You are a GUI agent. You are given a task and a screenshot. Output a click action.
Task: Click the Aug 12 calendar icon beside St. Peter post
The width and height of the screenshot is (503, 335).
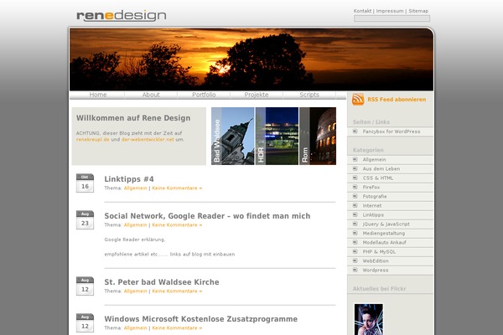[85, 286]
